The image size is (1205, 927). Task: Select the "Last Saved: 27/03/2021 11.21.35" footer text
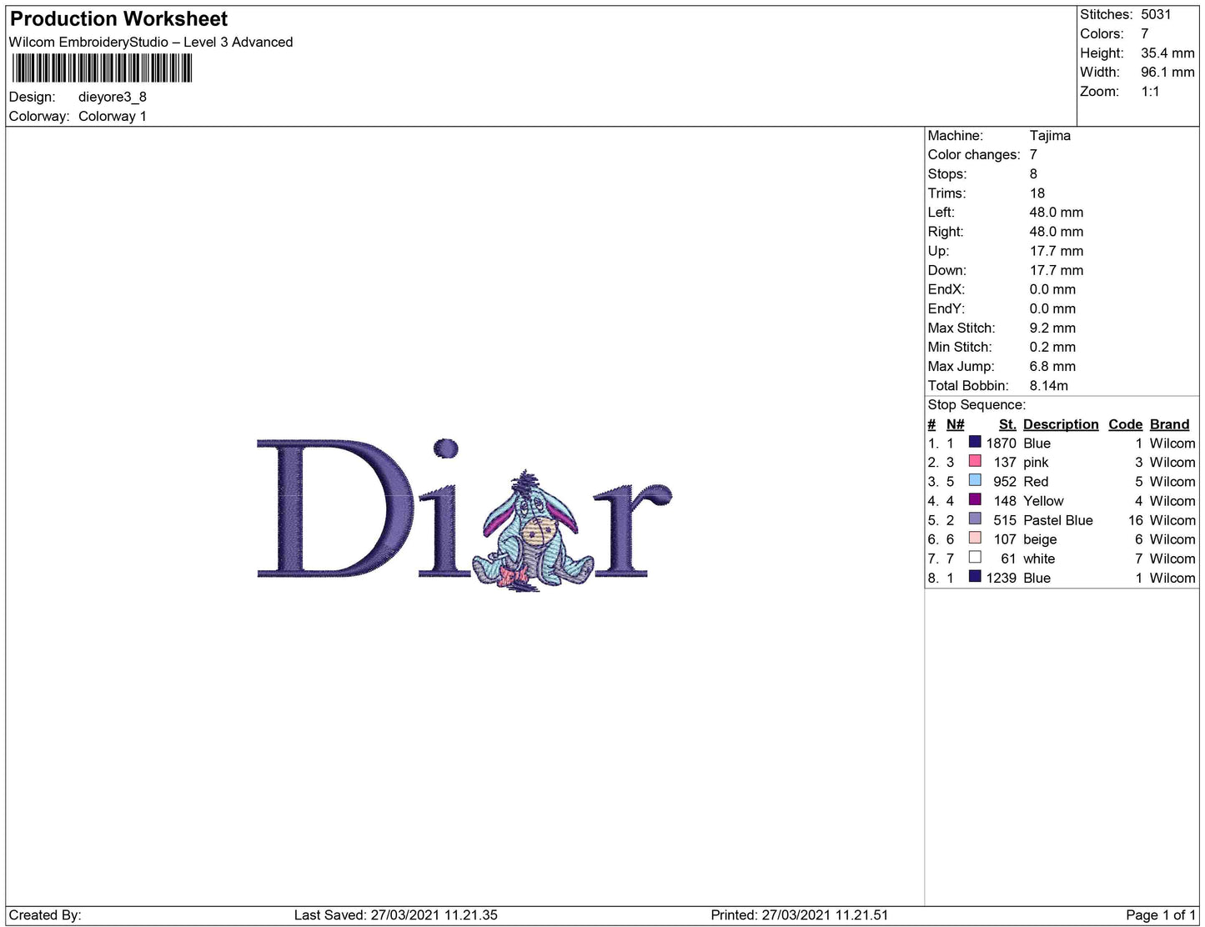396,915
